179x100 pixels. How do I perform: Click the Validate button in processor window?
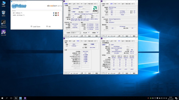pos(89,36)
